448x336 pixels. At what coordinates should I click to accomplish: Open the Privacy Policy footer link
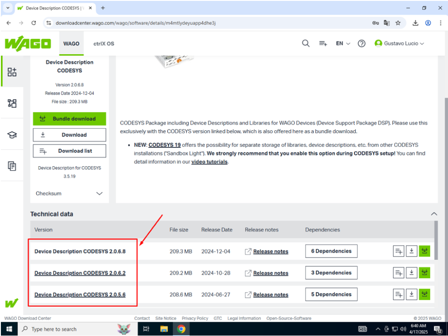(x=195, y=318)
